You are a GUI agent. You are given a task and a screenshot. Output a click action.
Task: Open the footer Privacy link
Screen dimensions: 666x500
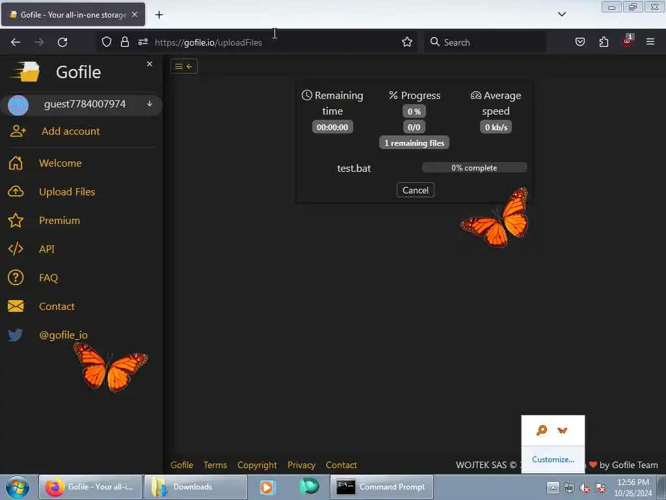click(x=301, y=465)
